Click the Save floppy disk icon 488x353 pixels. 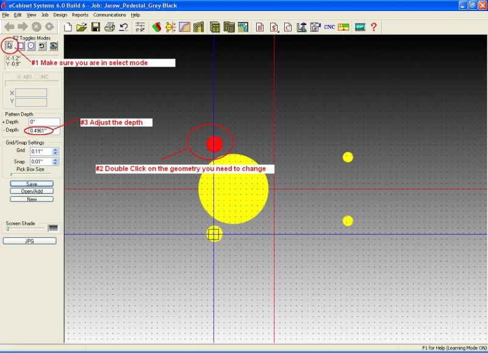[x=96, y=27]
